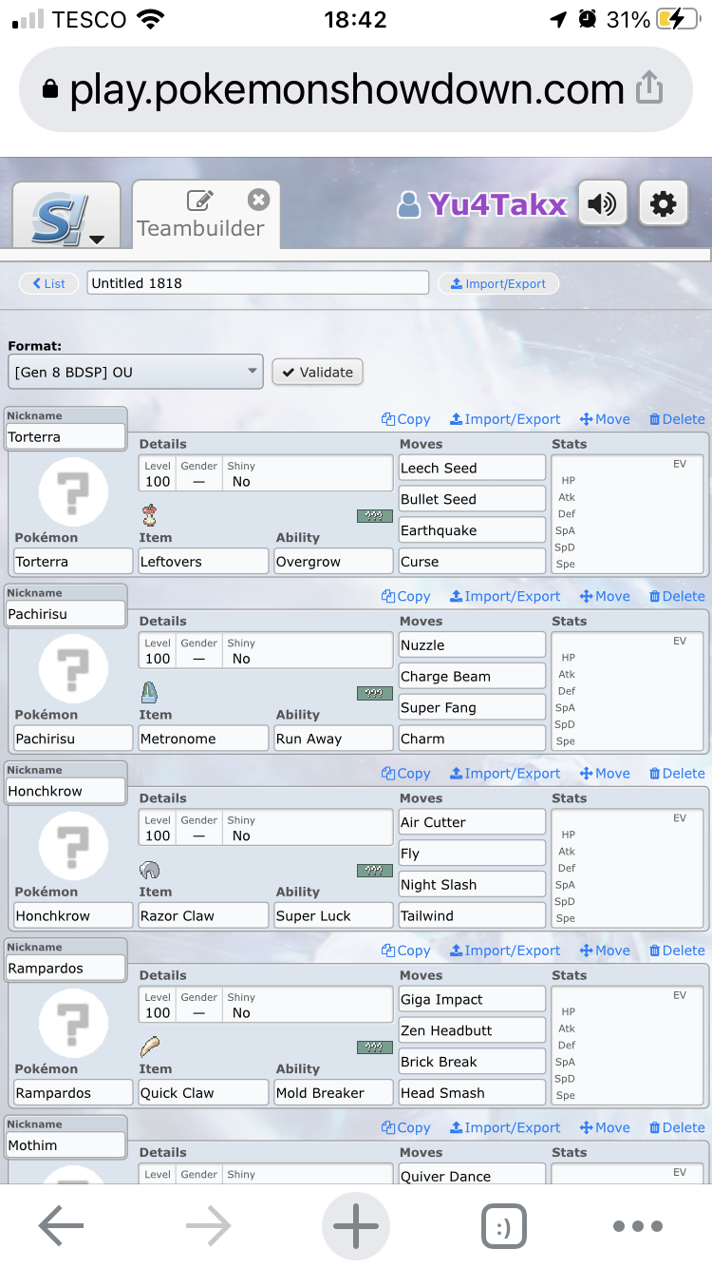This screenshot has width=712, height=1268.
Task: Open the Yu4Takx user profile
Action: pyautogui.click(x=482, y=204)
